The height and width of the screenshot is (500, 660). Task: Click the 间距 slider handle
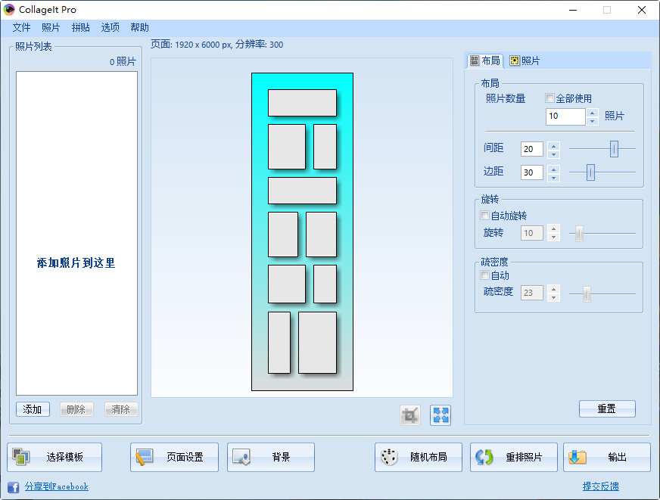[614, 149]
